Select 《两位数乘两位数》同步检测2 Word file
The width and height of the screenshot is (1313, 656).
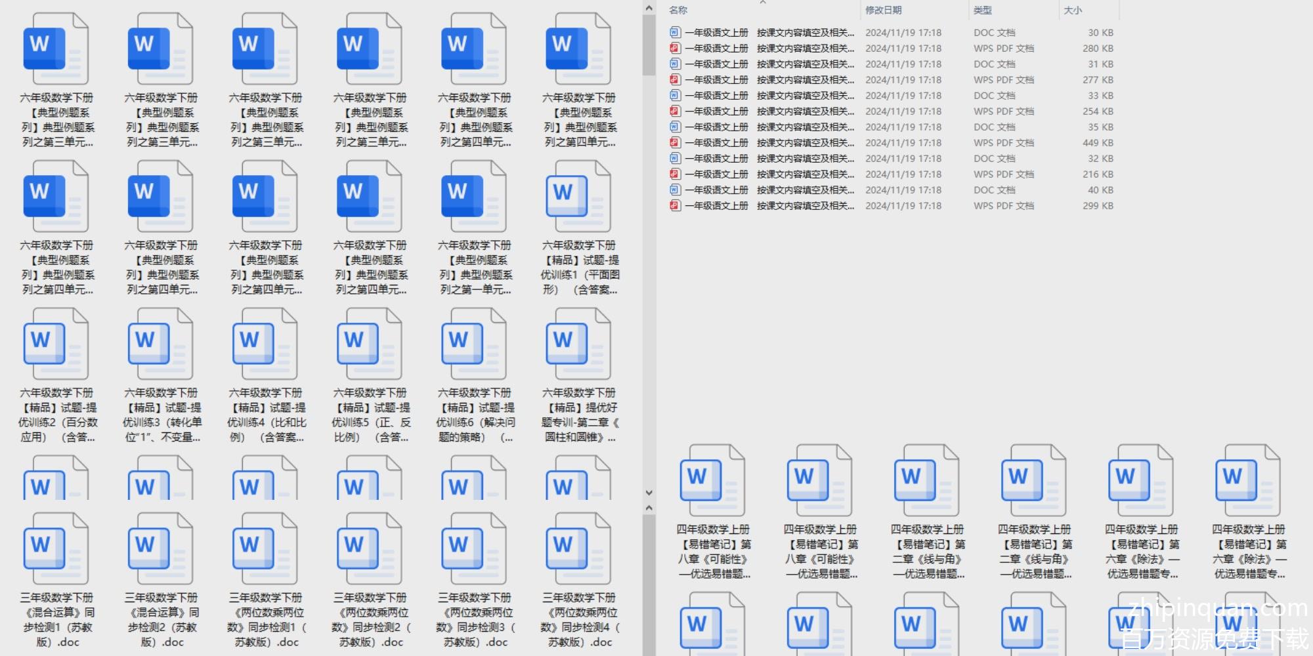(x=369, y=549)
